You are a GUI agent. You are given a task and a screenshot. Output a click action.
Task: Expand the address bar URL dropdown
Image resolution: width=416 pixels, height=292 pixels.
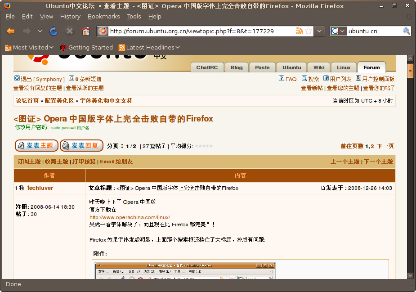319,31
